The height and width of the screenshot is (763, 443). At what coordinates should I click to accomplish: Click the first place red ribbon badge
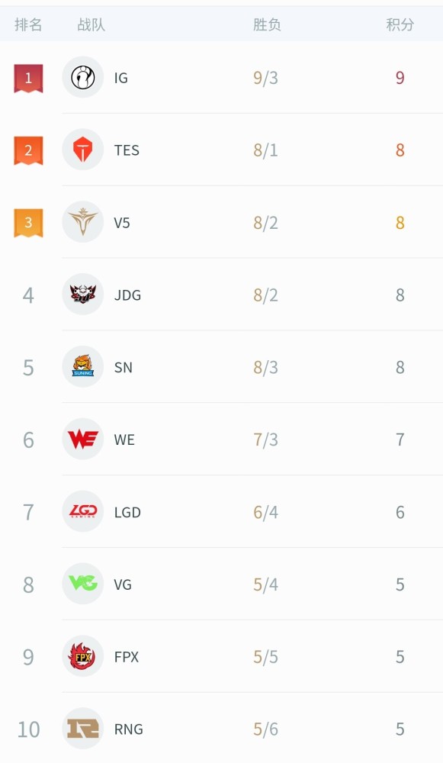click(28, 79)
